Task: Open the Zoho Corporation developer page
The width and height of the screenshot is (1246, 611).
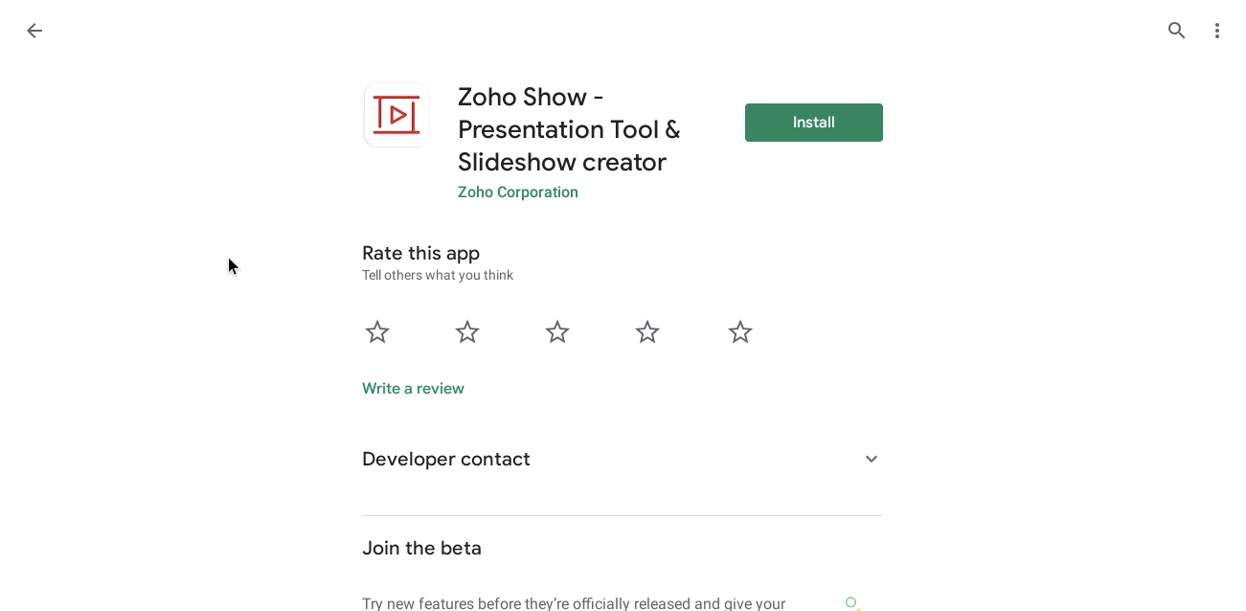Action: pyautogui.click(x=517, y=192)
